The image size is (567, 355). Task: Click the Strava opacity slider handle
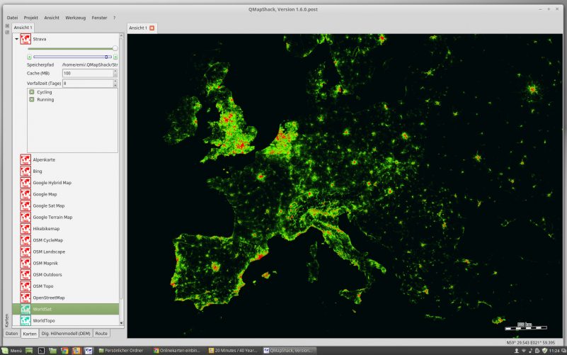(x=115, y=48)
